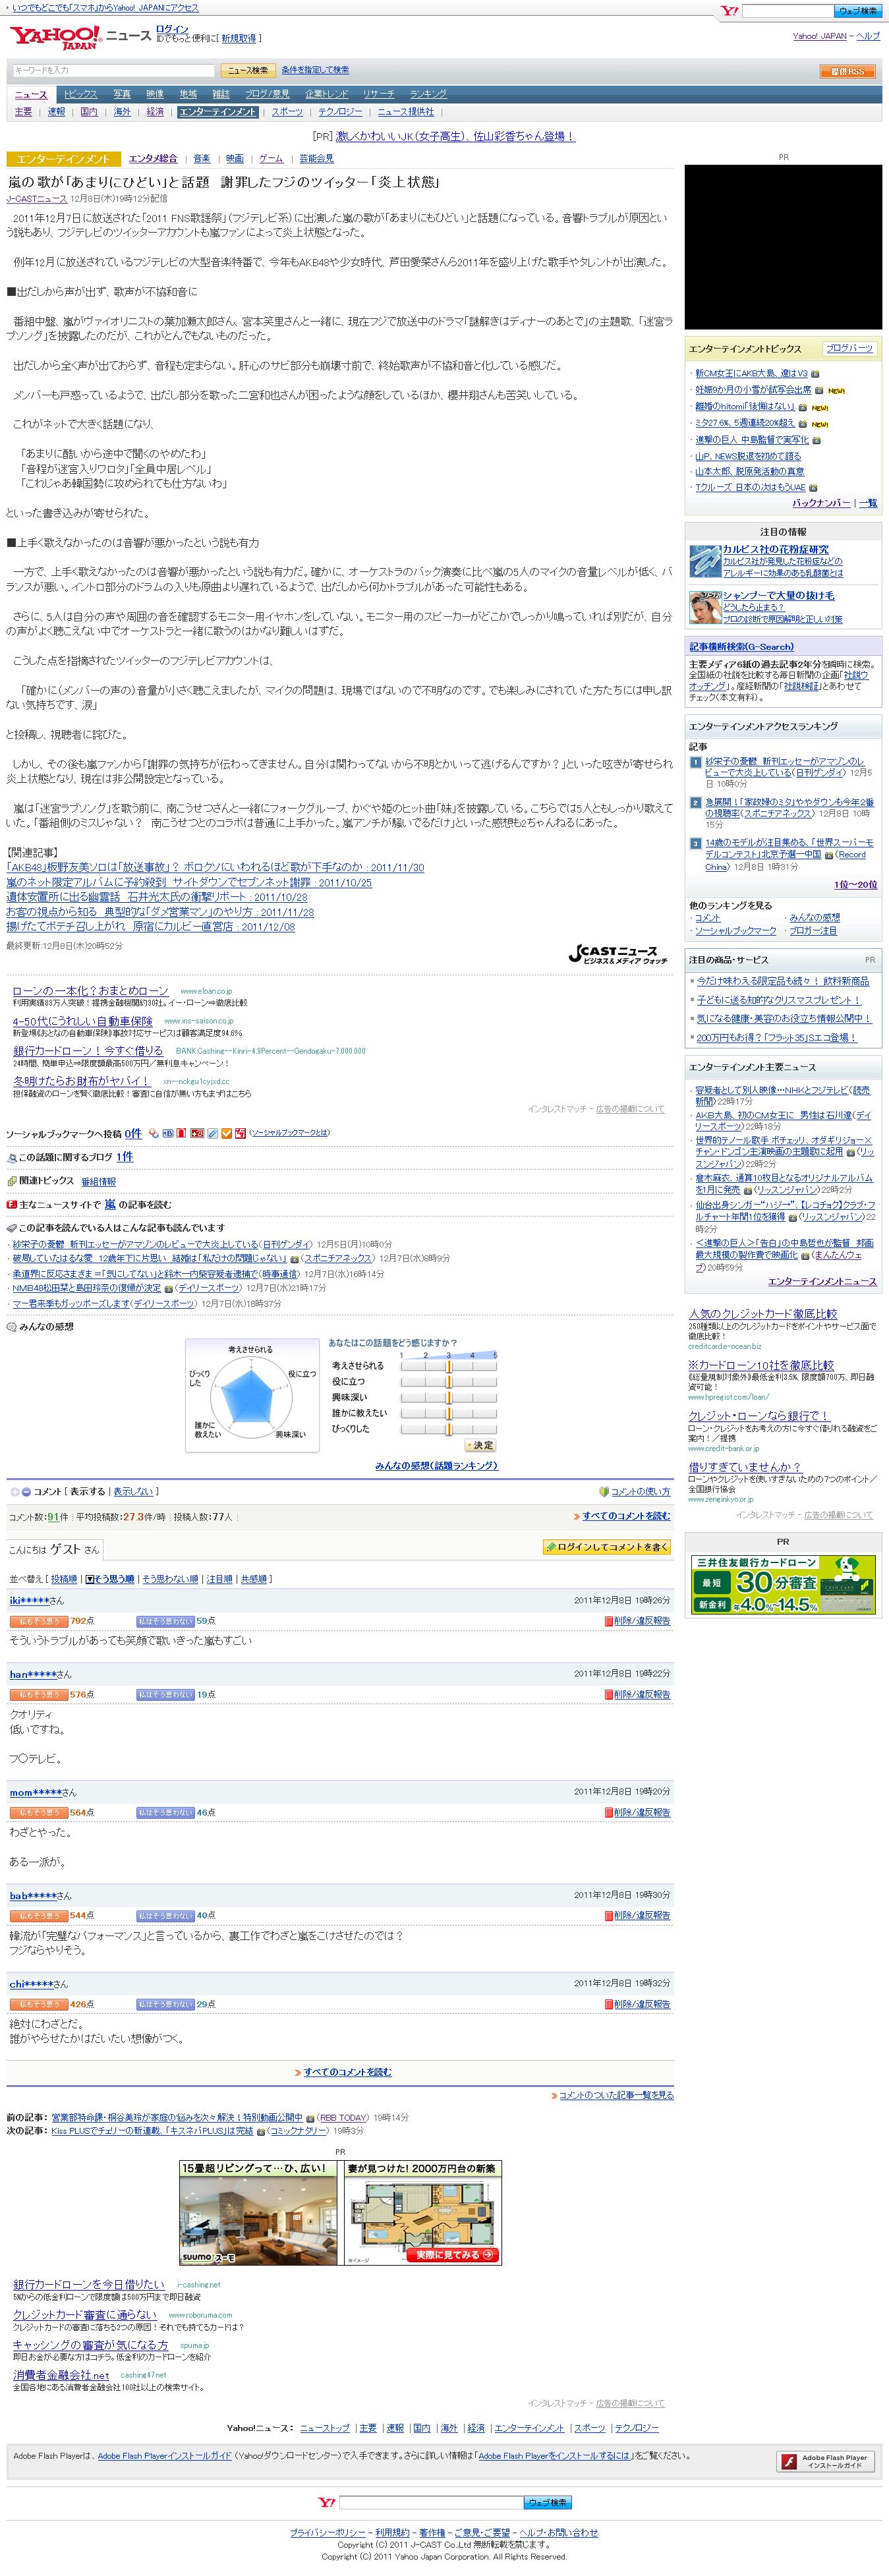Open related article about AKB48 板野友美
Viewport: 889px width, 2576px height.
pos(215,867)
